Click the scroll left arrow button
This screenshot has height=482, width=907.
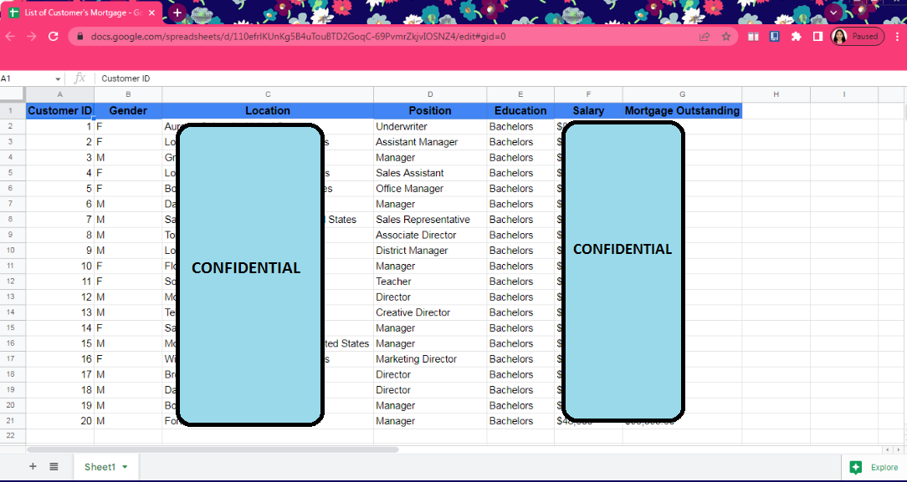(x=887, y=449)
